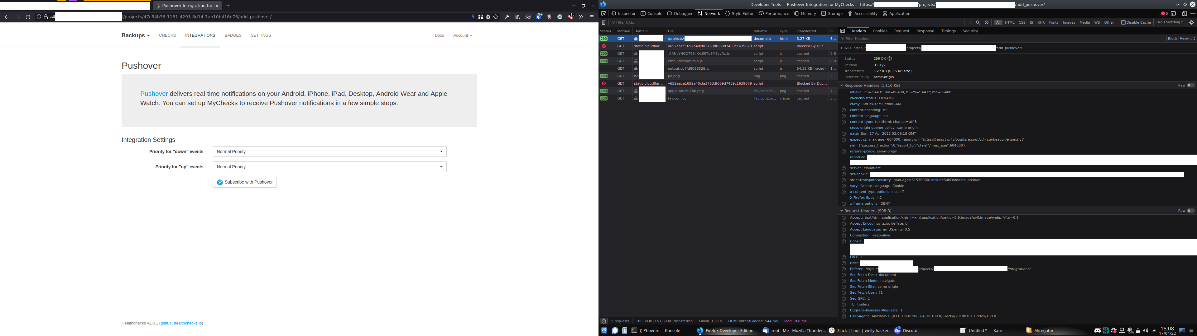1197x336 pixels.
Task: Open the priority for "up" events dropdown
Action: pyautogui.click(x=329, y=167)
